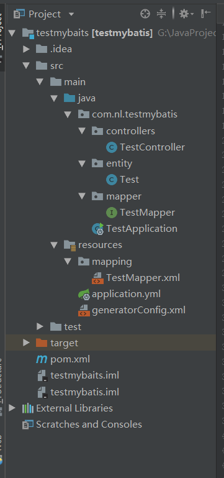Select application.yml file name
This screenshot has width=224, height=478.
[126, 294]
